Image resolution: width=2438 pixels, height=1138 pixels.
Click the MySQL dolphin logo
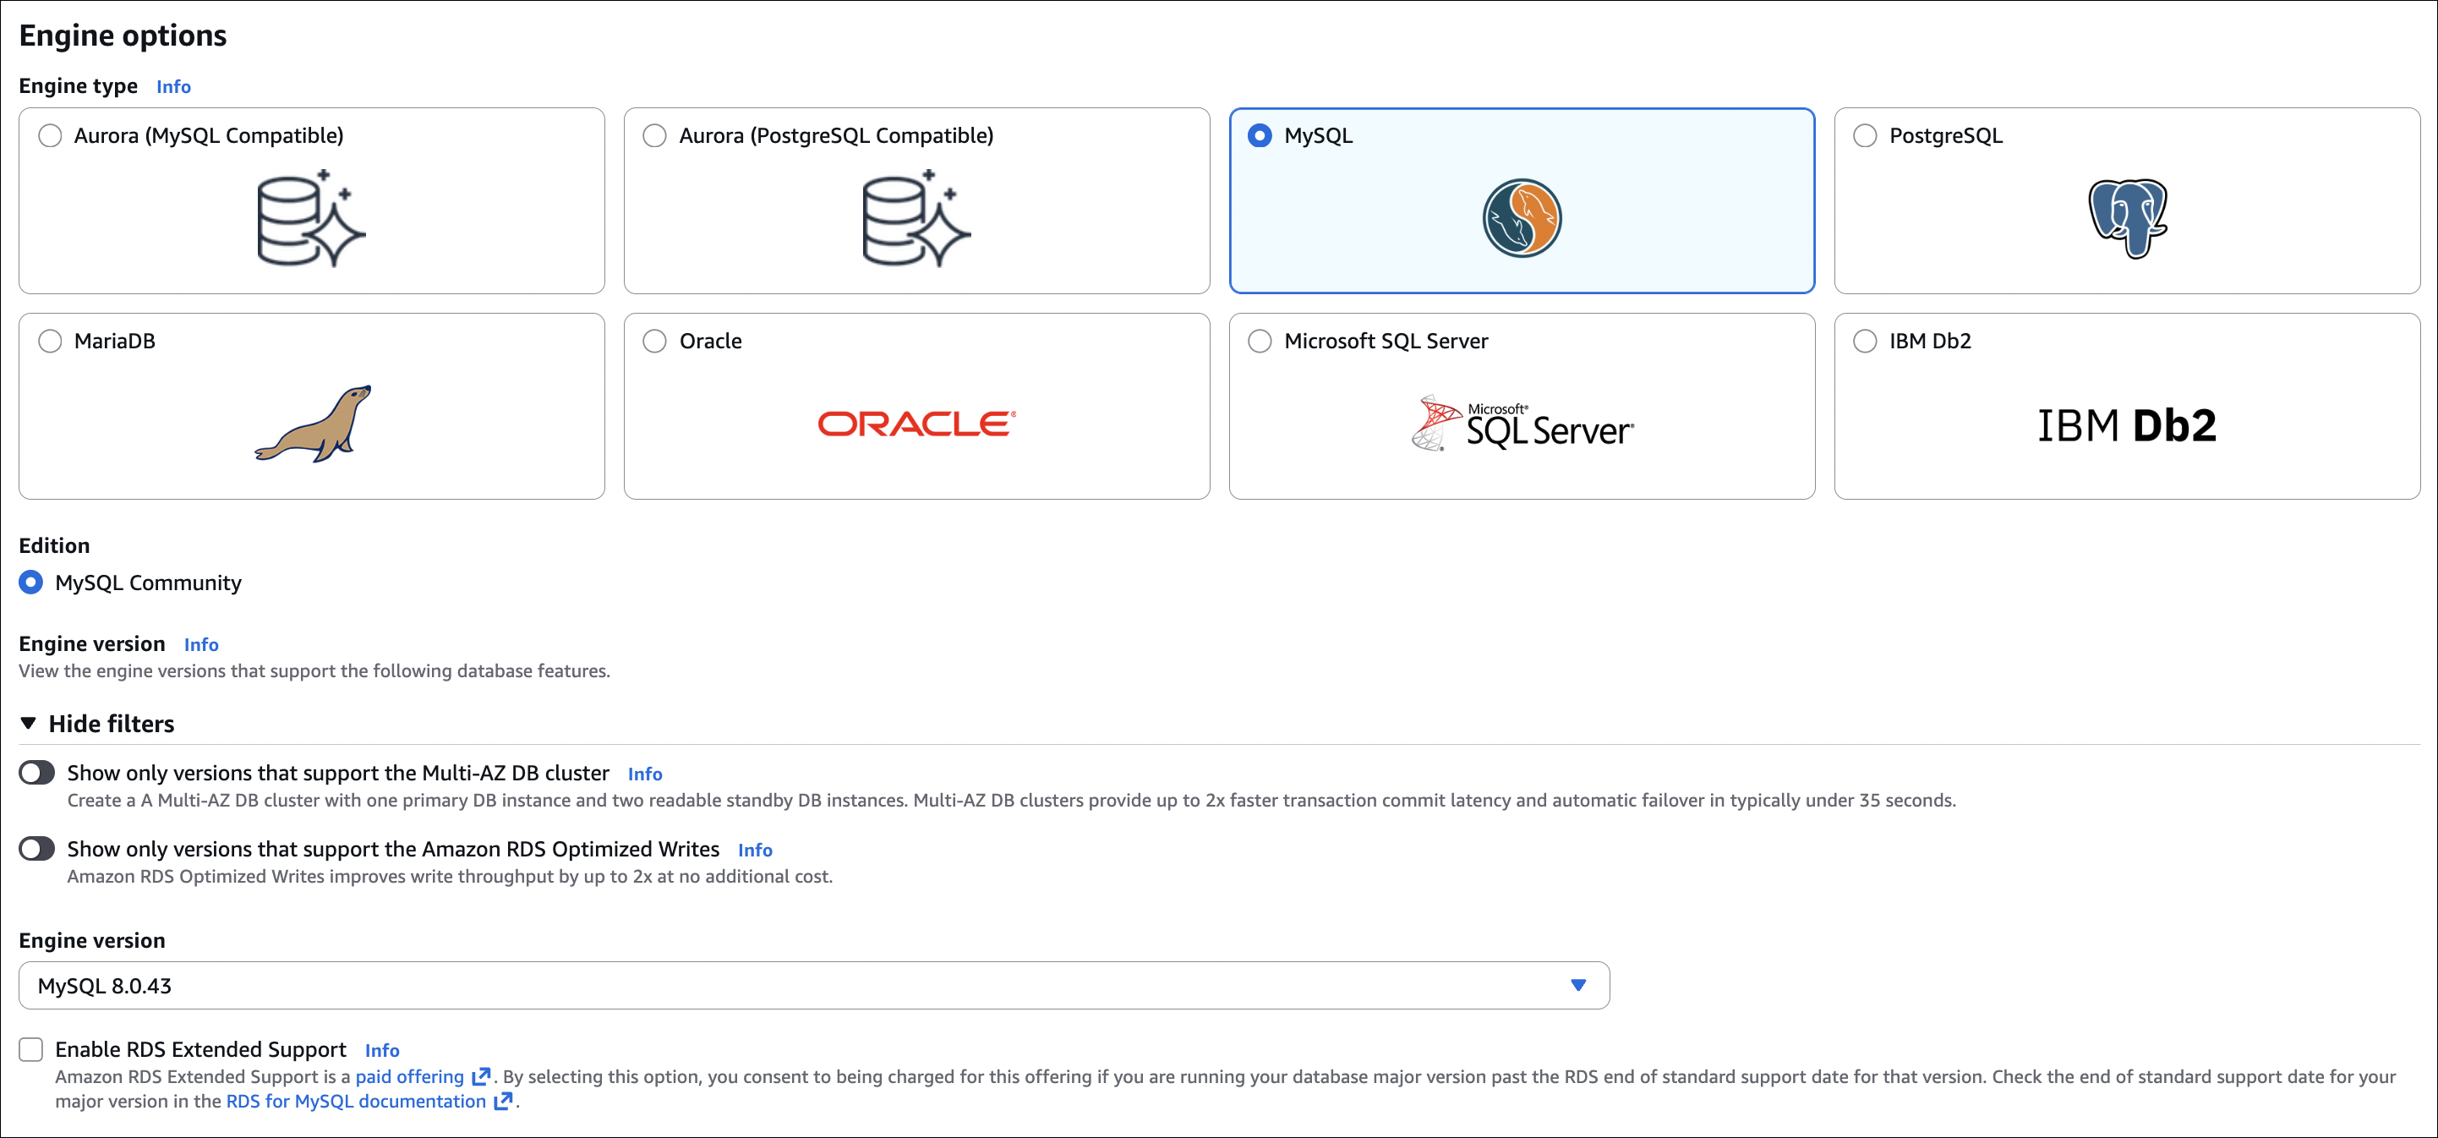(1521, 219)
